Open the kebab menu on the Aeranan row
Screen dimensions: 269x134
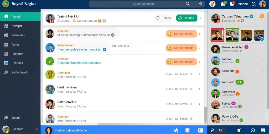click(200, 34)
